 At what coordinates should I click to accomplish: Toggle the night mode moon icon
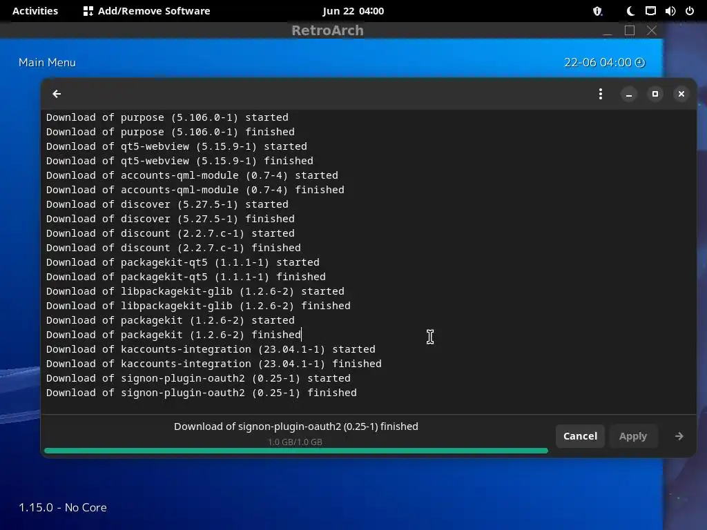tap(630, 11)
